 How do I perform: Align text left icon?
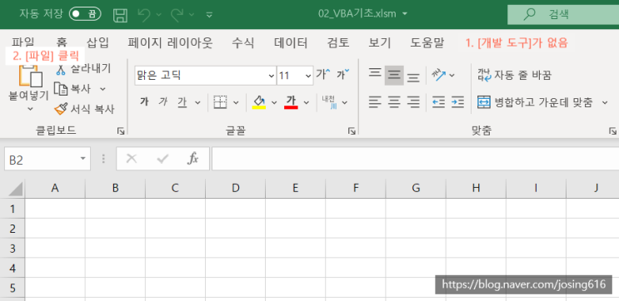375,102
